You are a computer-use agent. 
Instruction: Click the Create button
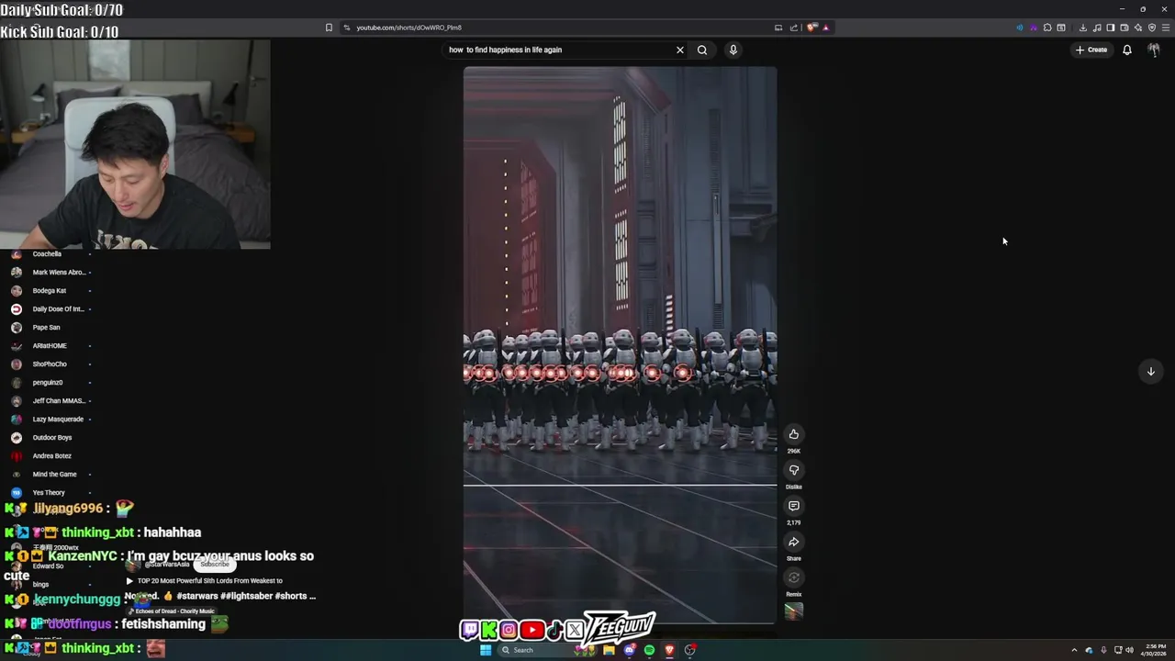pos(1091,50)
